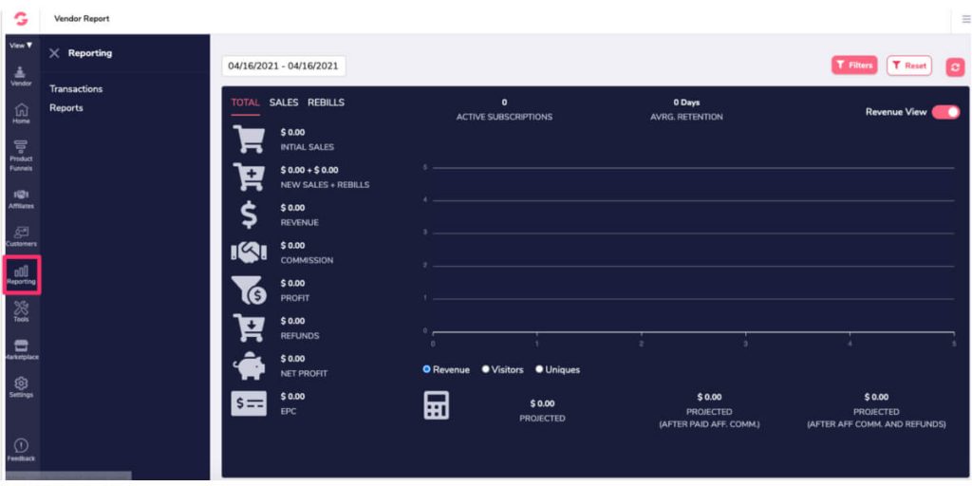972x486 pixels.
Task: Go to Home in the sidebar
Action: (x=21, y=114)
